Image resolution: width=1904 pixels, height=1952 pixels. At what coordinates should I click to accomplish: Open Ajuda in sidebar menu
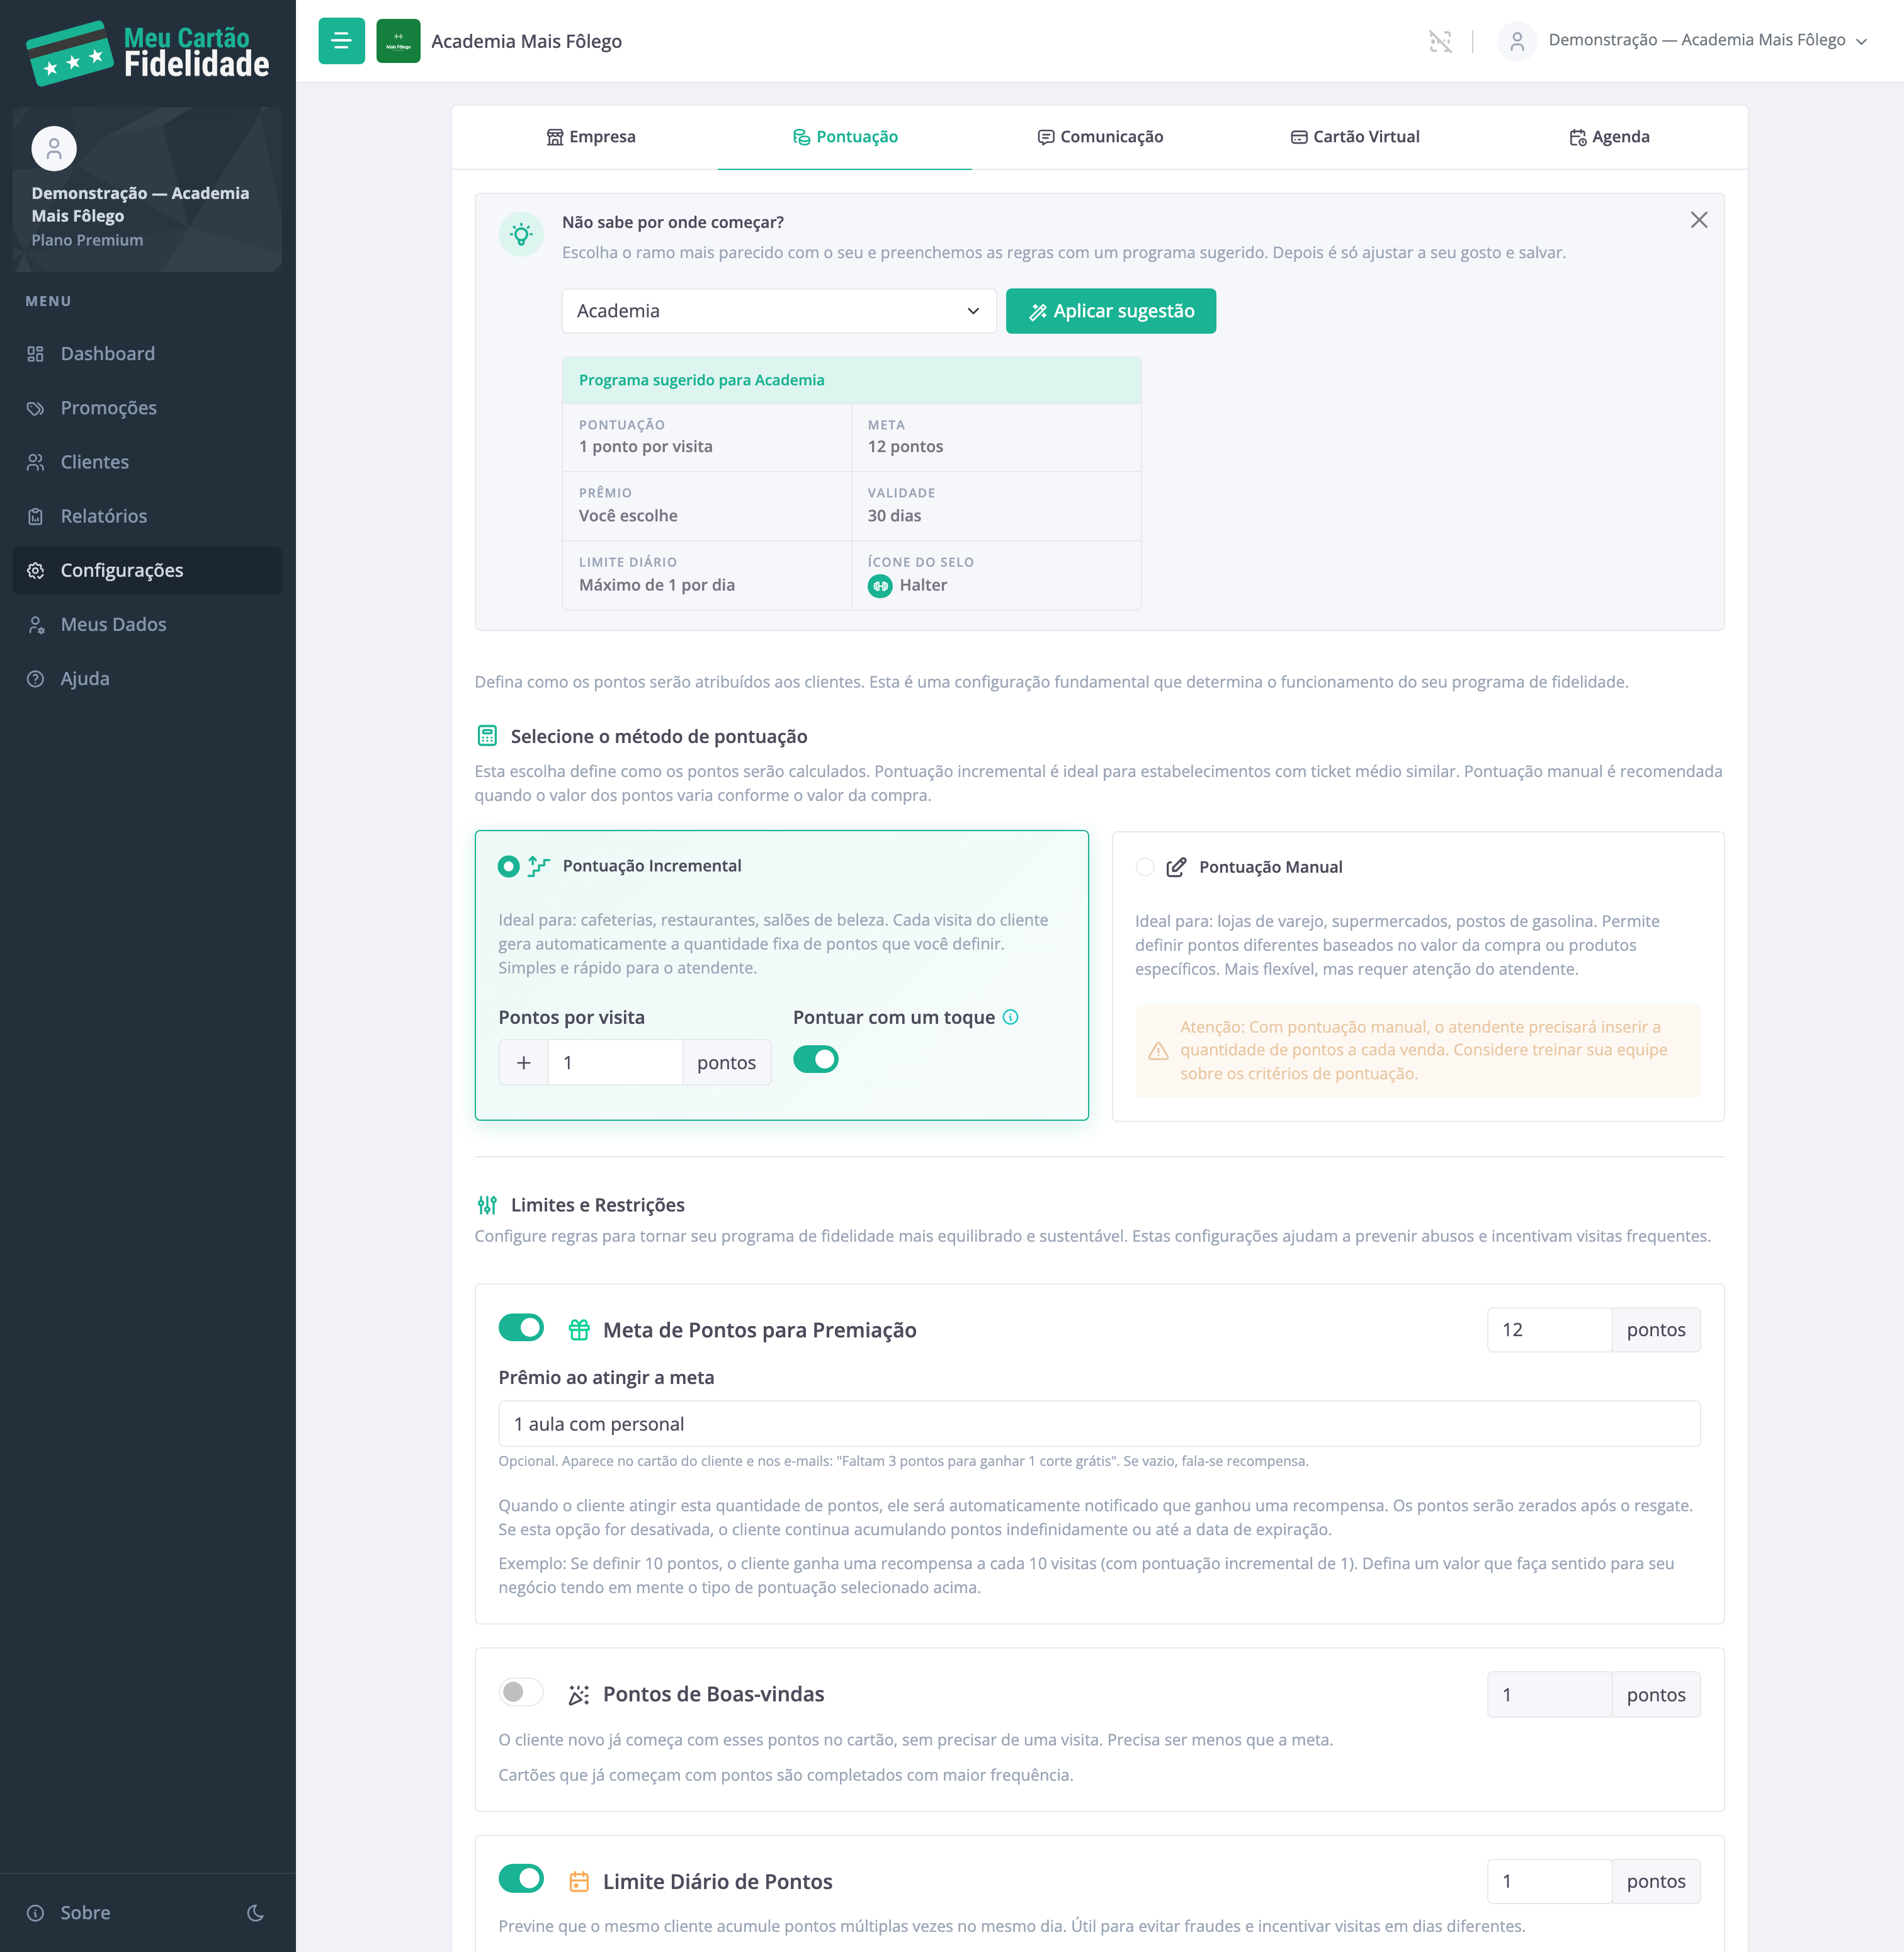(147, 678)
